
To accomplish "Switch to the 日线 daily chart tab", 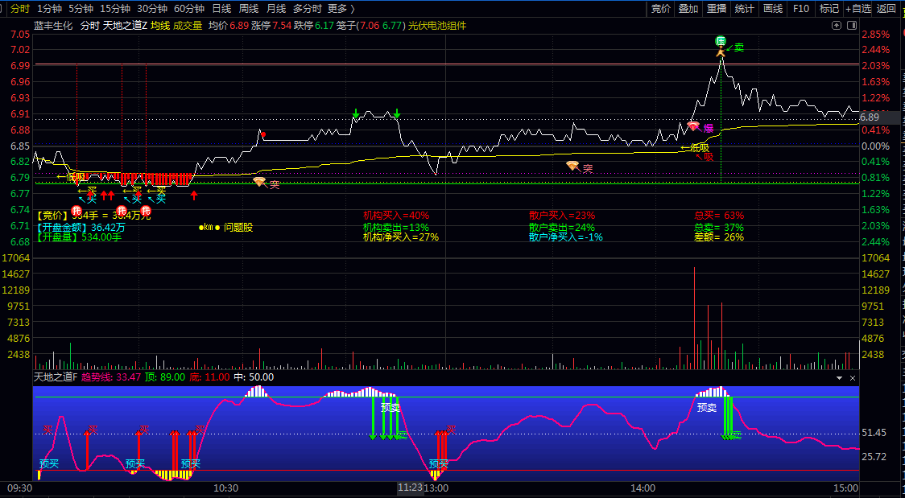I will click(221, 9).
